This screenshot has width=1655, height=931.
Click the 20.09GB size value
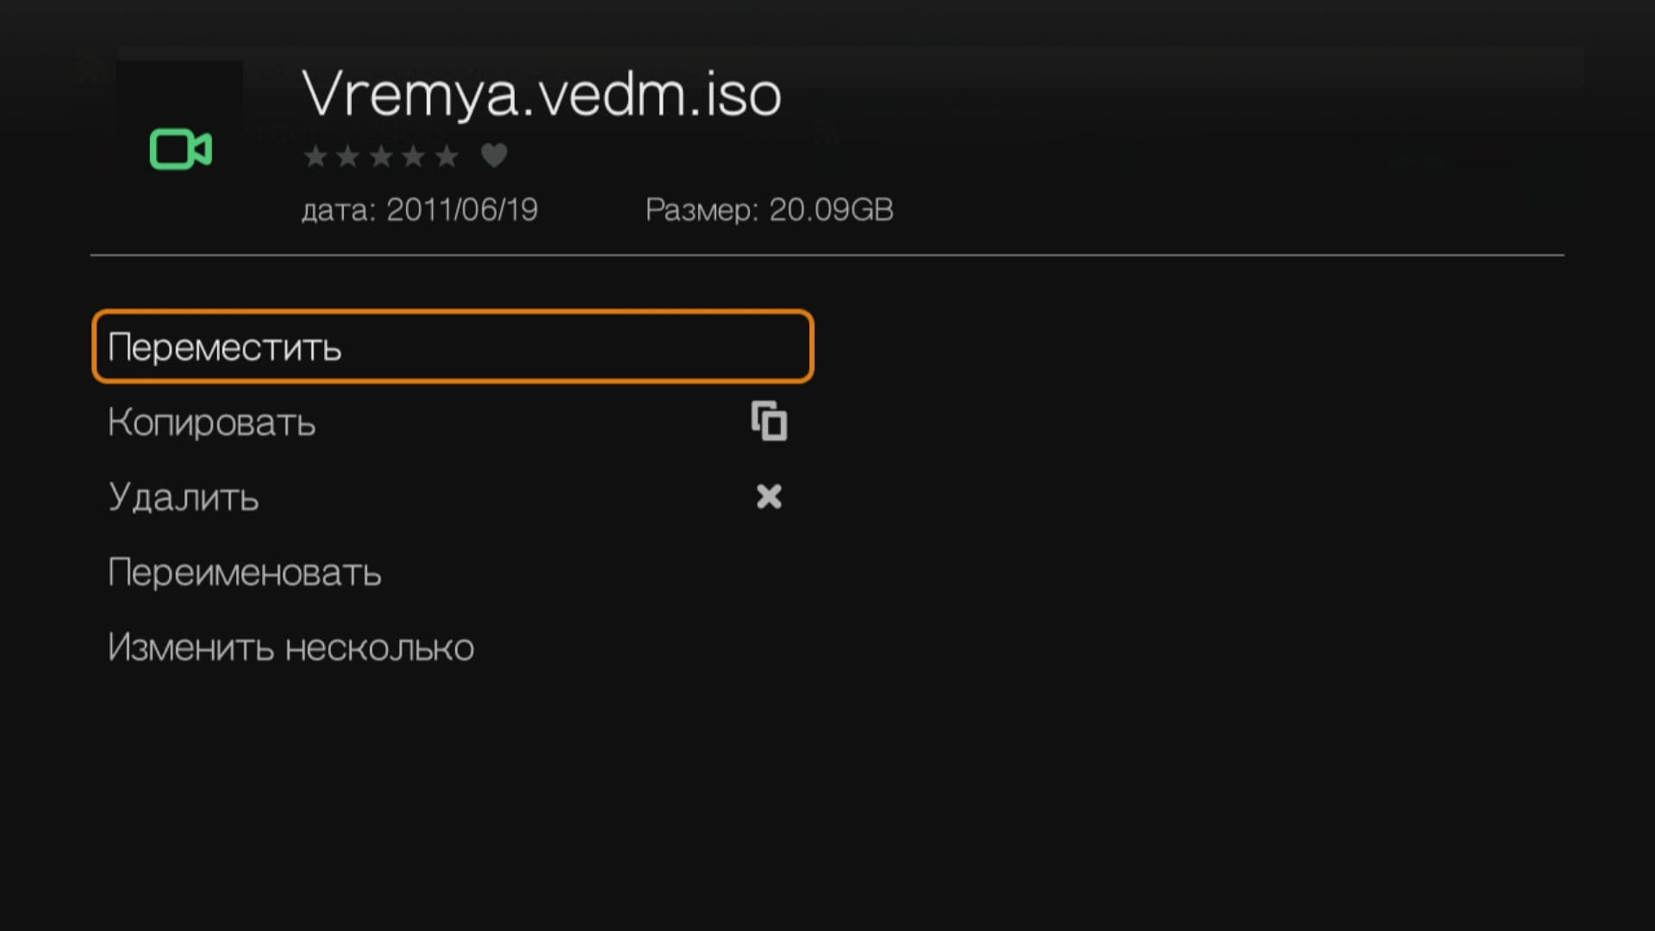click(831, 210)
